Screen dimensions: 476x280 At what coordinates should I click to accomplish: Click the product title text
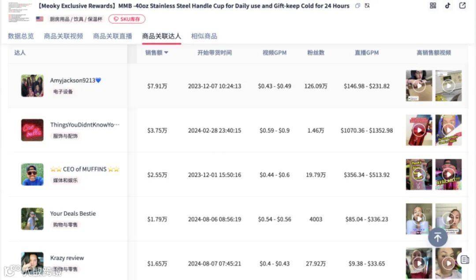point(193,6)
